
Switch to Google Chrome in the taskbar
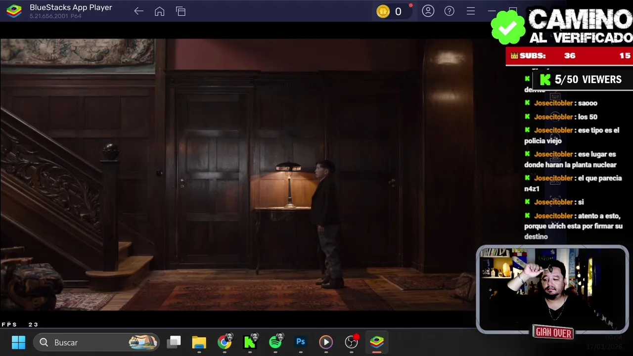[225, 342]
